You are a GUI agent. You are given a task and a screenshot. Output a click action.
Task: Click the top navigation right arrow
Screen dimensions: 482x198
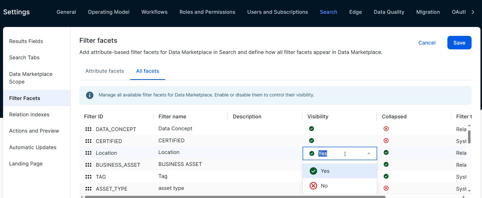473,12
